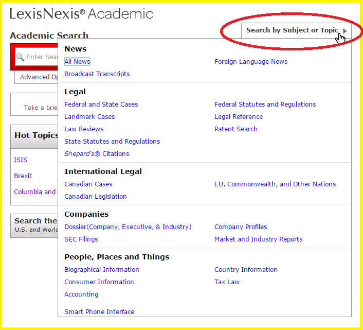Click the U.S. and World text

pyautogui.click(x=37, y=230)
